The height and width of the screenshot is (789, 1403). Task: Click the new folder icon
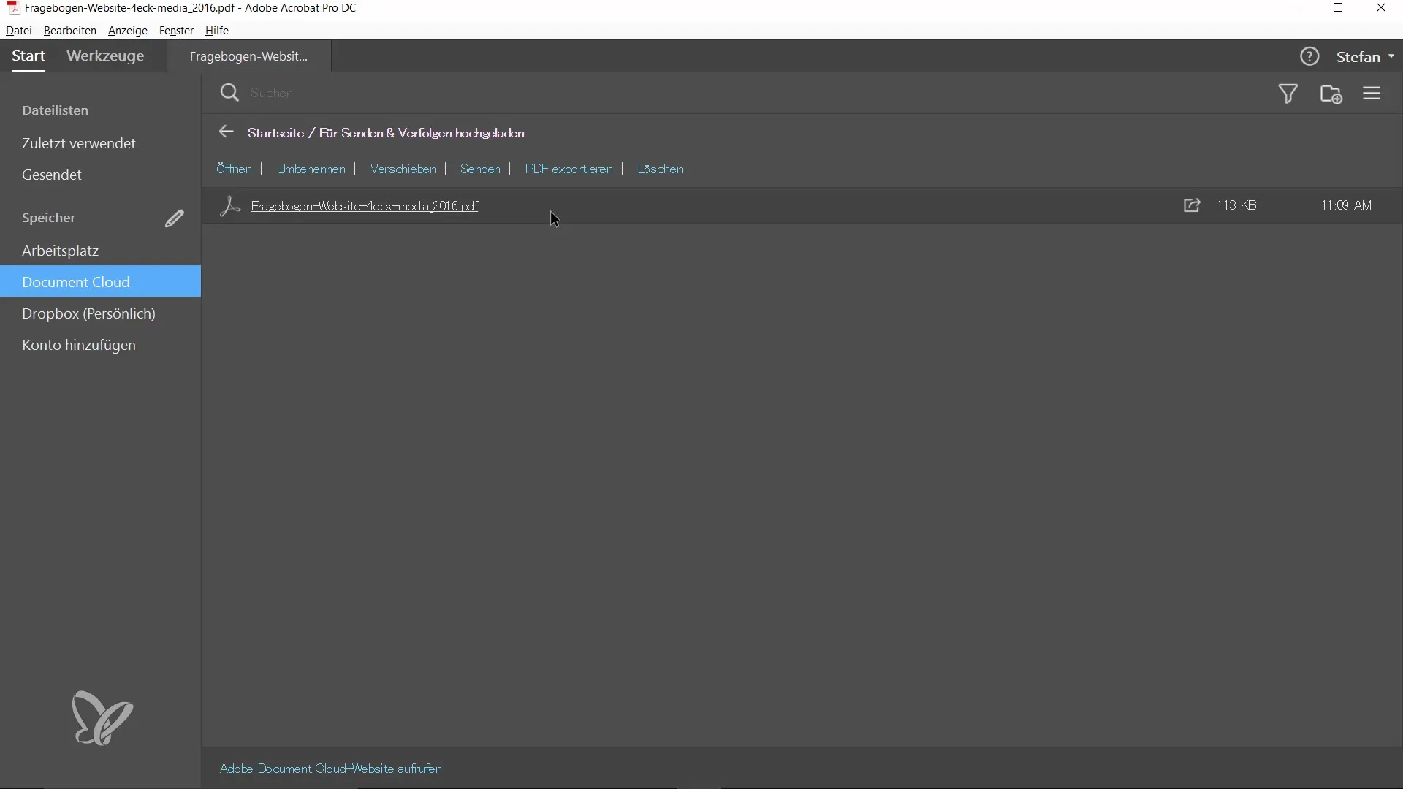pyautogui.click(x=1331, y=94)
